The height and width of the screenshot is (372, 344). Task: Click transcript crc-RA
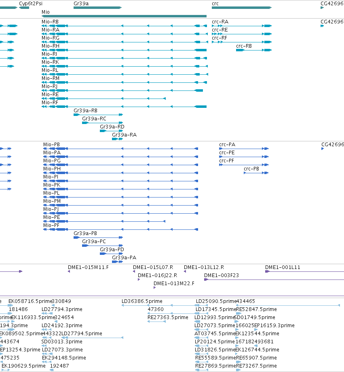point(220,22)
